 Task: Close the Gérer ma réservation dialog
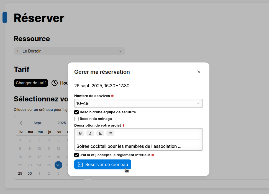[x=199, y=72]
